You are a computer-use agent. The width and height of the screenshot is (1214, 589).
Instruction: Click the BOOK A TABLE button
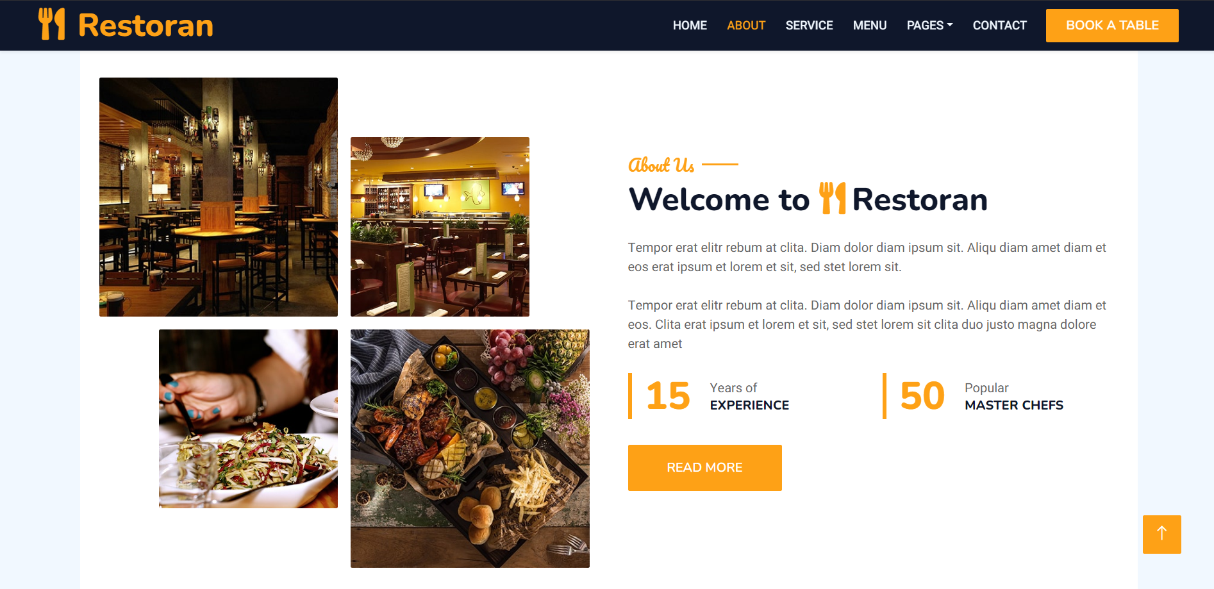(x=1112, y=26)
